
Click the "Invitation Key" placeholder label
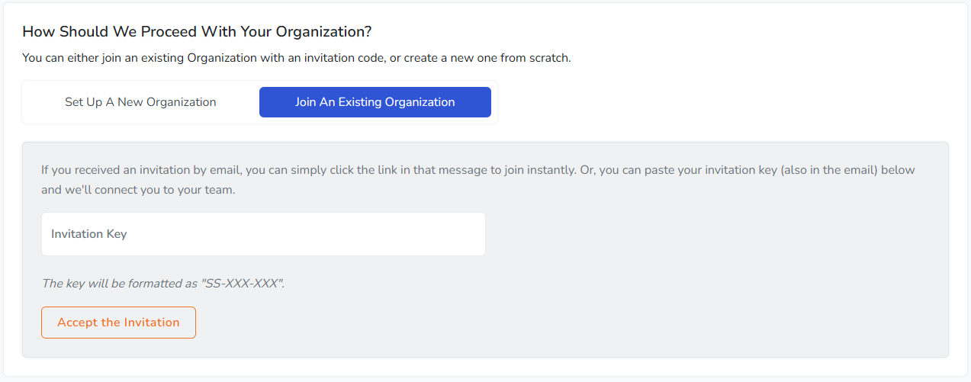[89, 234]
